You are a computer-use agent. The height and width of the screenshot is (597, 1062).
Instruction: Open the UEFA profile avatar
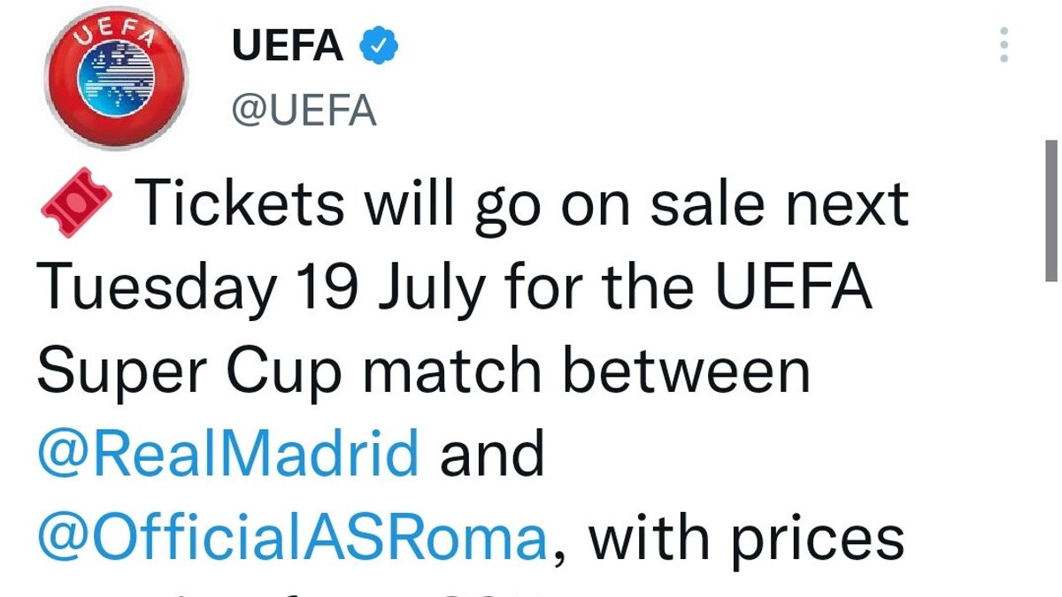click(x=116, y=79)
